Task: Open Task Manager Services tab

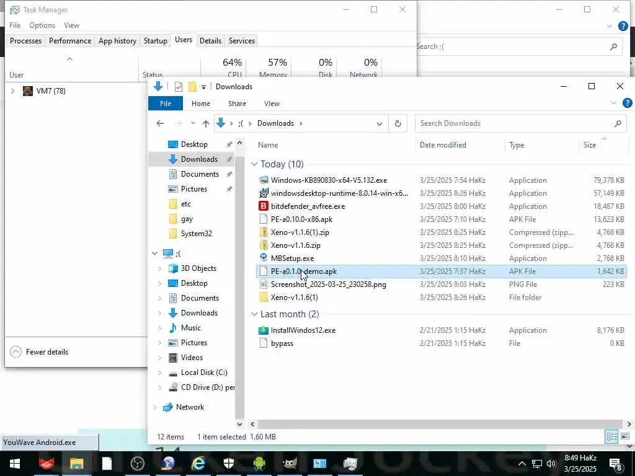Action: [x=242, y=41]
